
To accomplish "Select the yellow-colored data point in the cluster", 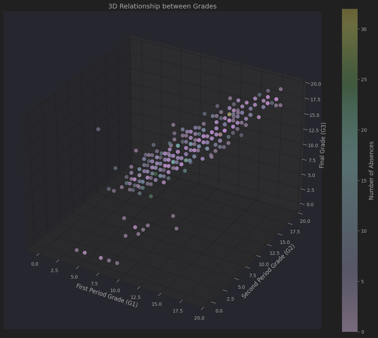I will click(229, 114).
